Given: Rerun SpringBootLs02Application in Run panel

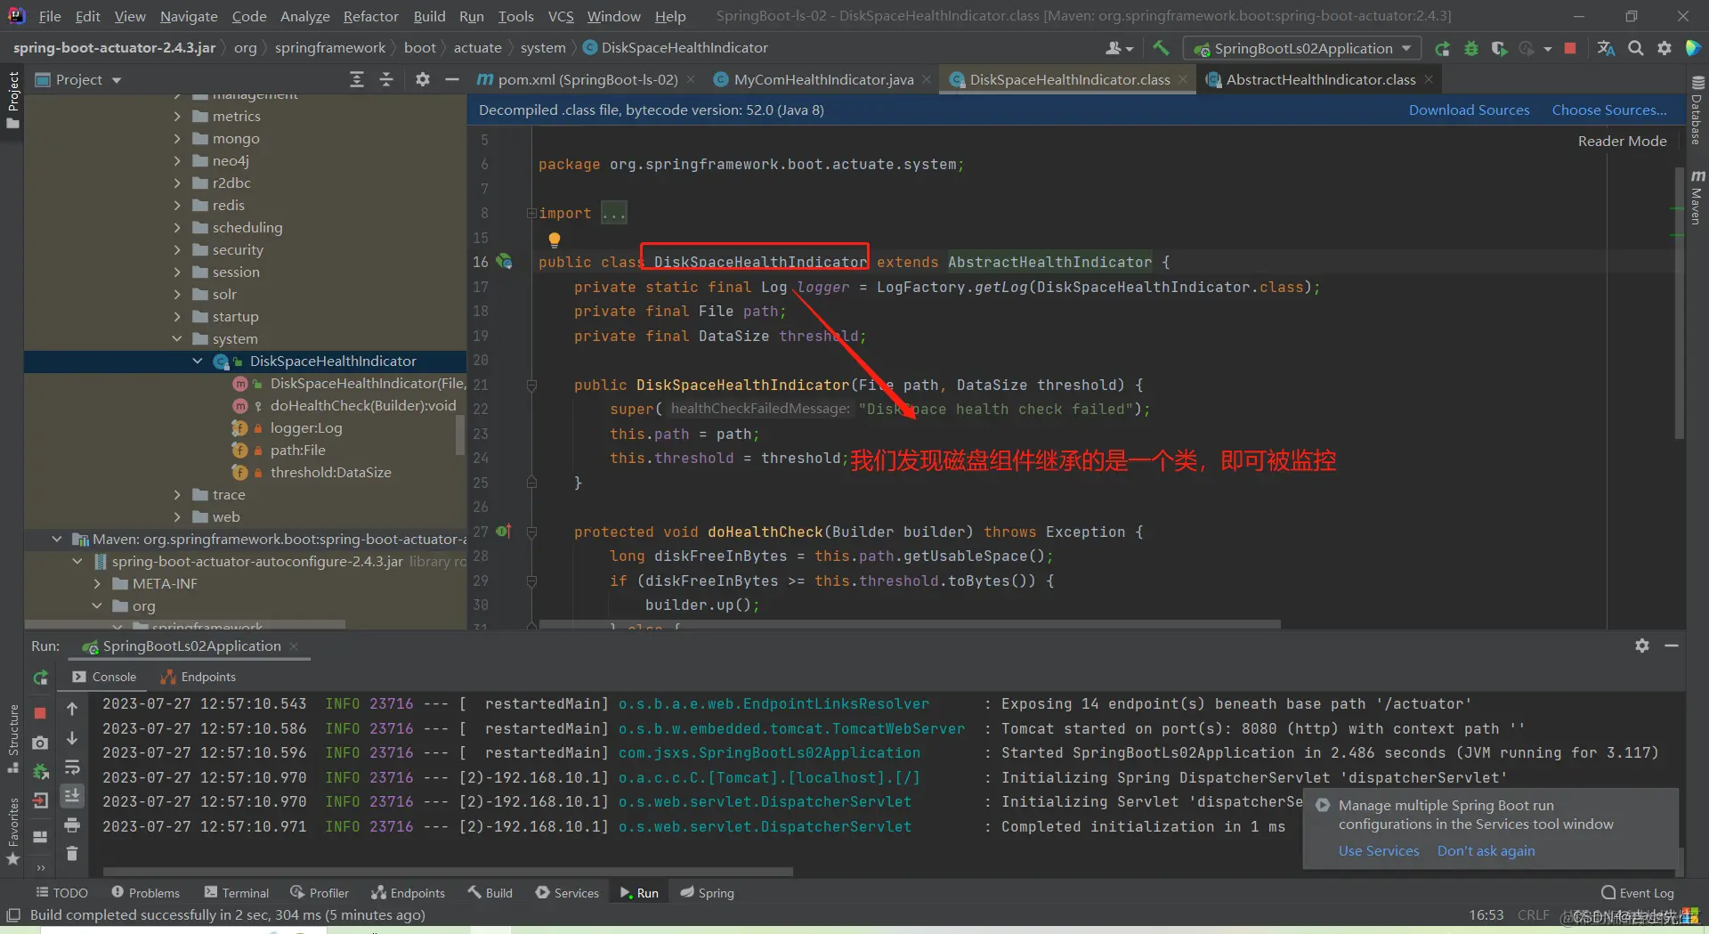Looking at the screenshot, I should pos(41,678).
